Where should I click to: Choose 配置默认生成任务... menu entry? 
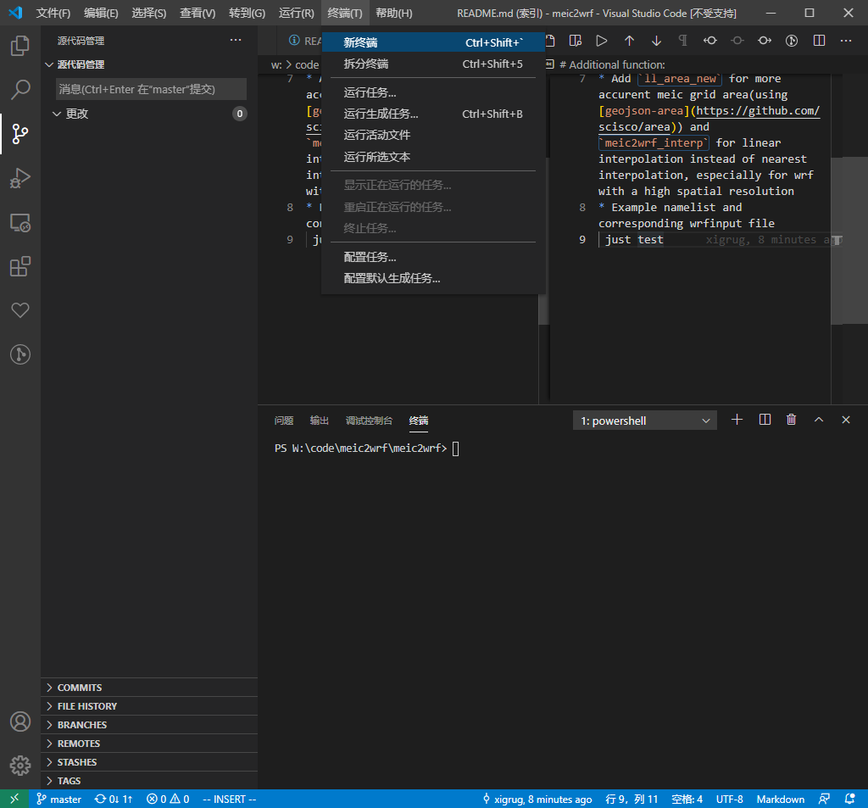tap(433, 278)
